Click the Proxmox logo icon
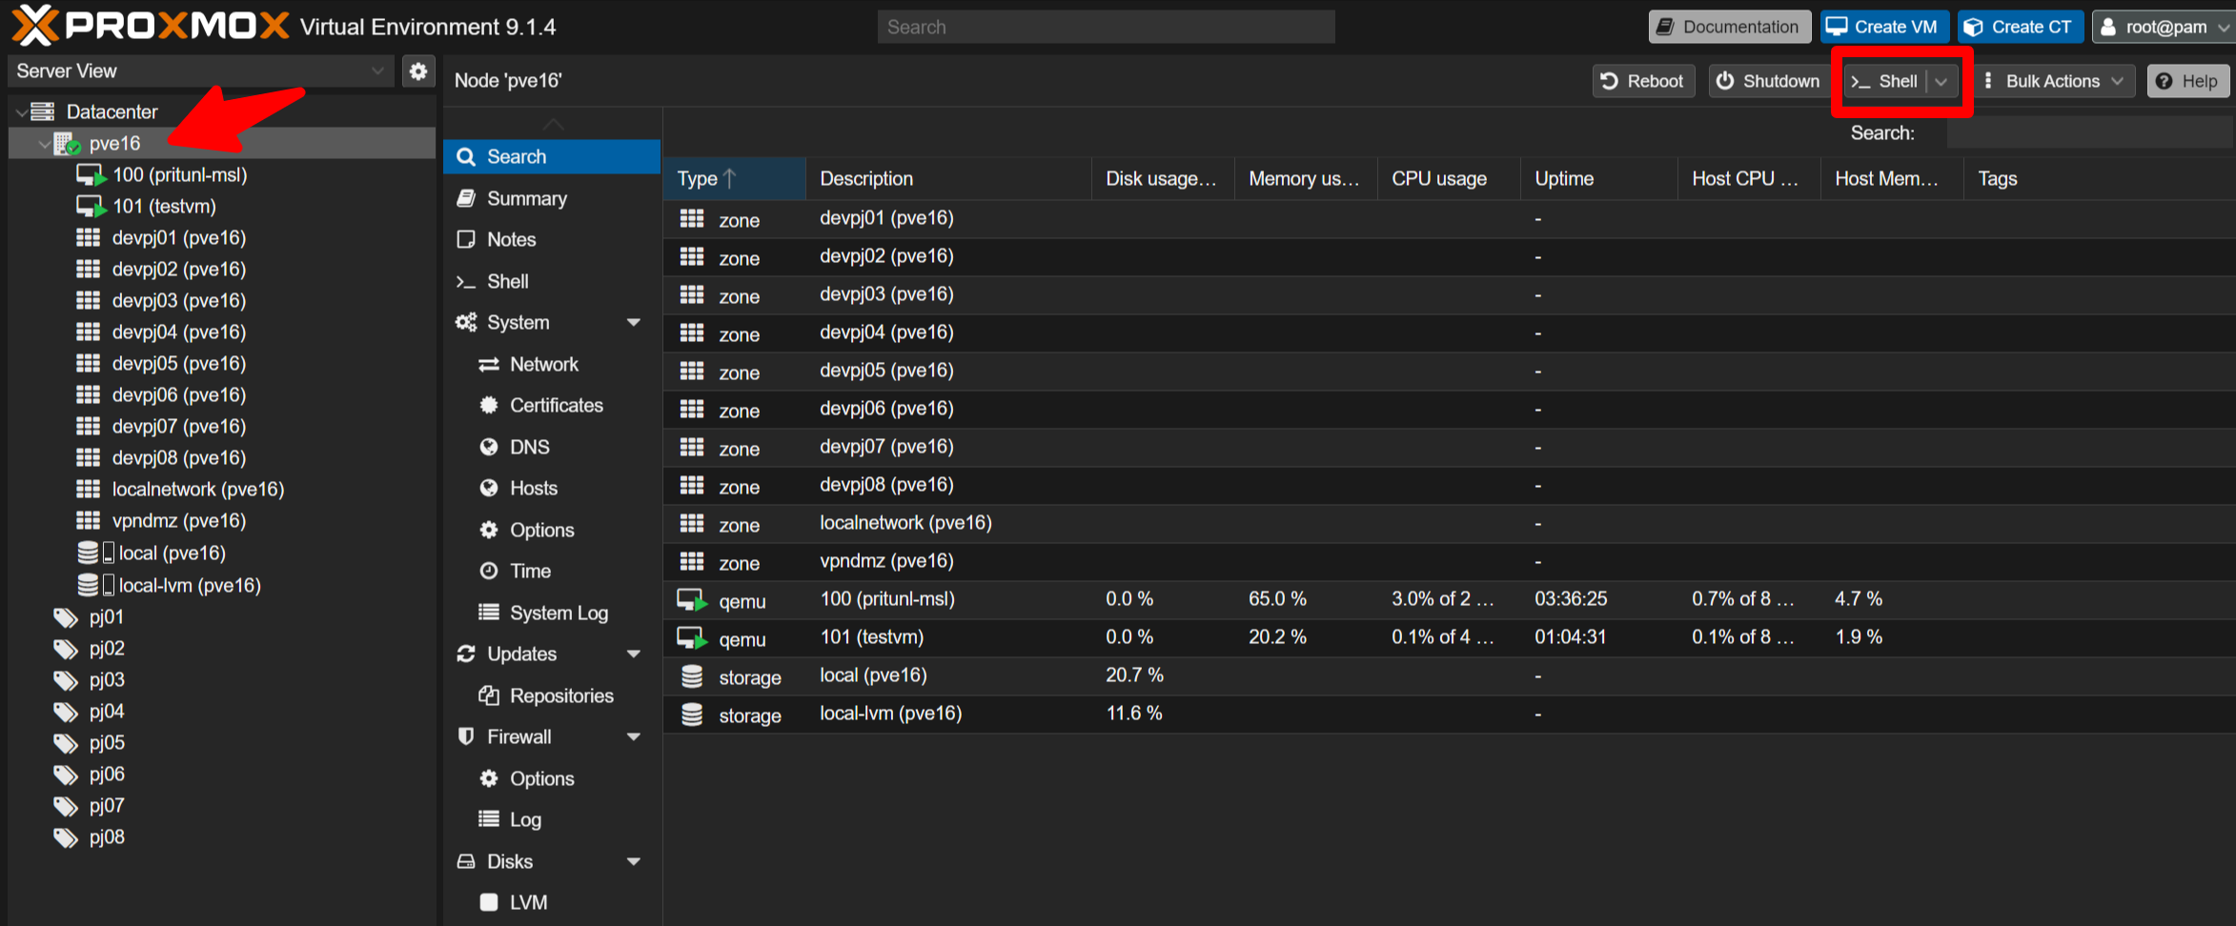The image size is (2236, 926). pyautogui.click(x=35, y=26)
